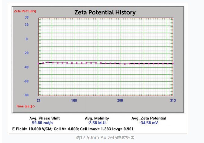Click the 30 tick on the y-axis
Screen dimensions: 204x143
(27, 17)
